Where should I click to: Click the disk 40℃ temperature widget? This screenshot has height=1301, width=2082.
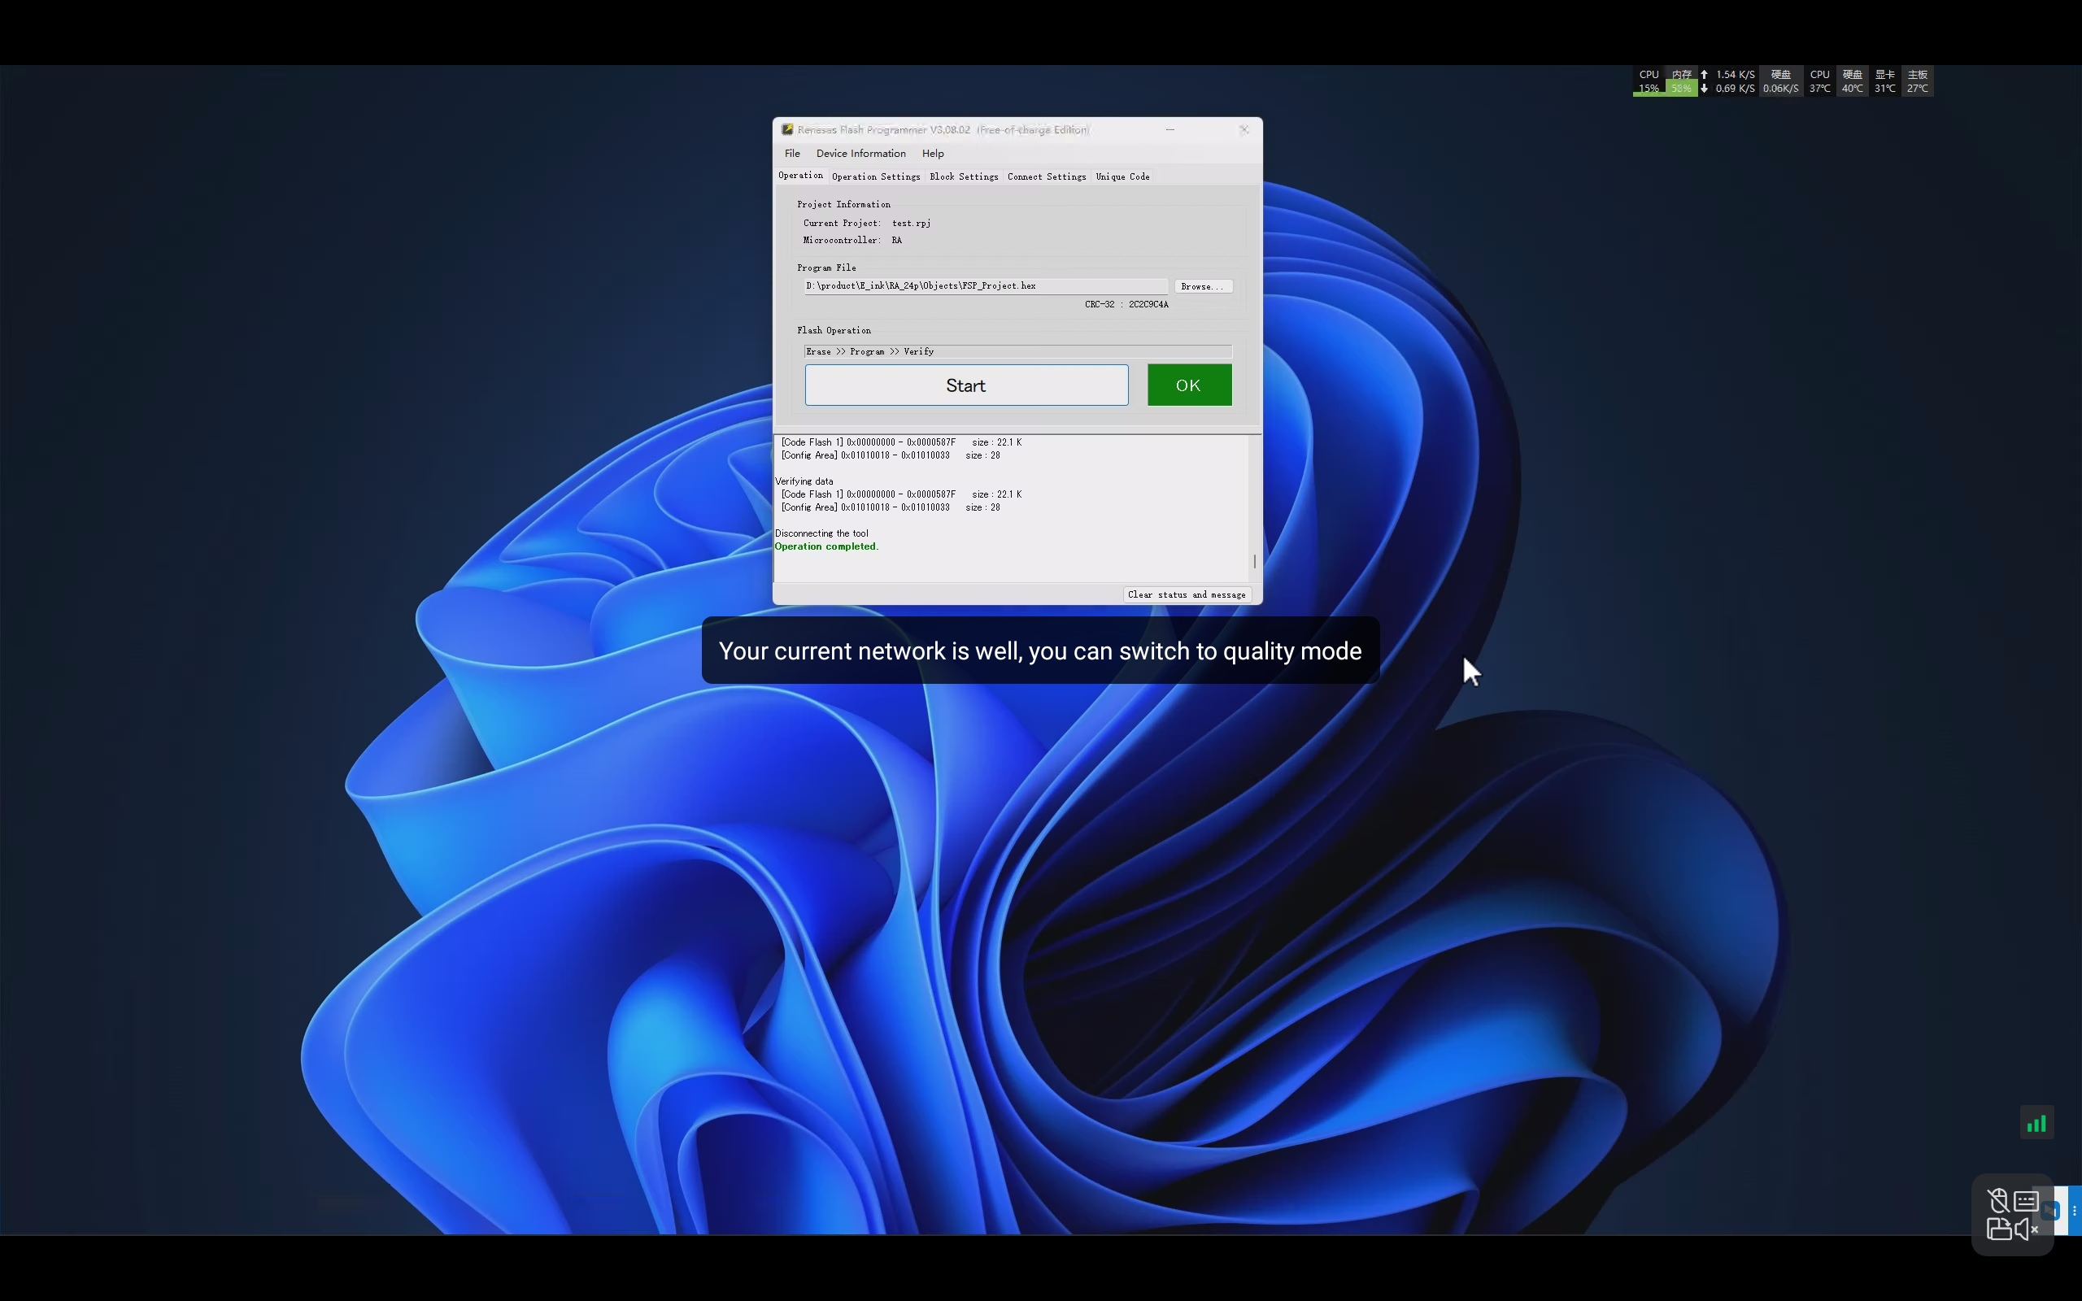pyautogui.click(x=1853, y=82)
